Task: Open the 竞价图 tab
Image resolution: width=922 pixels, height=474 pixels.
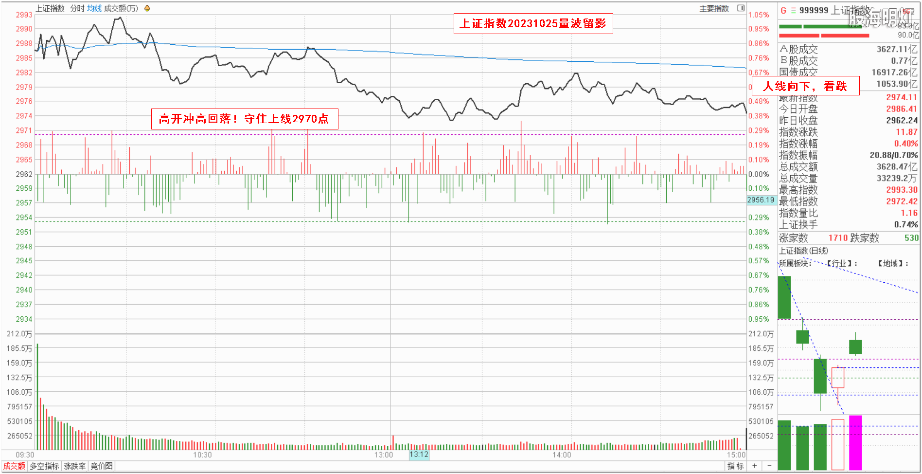Action: pyautogui.click(x=102, y=466)
